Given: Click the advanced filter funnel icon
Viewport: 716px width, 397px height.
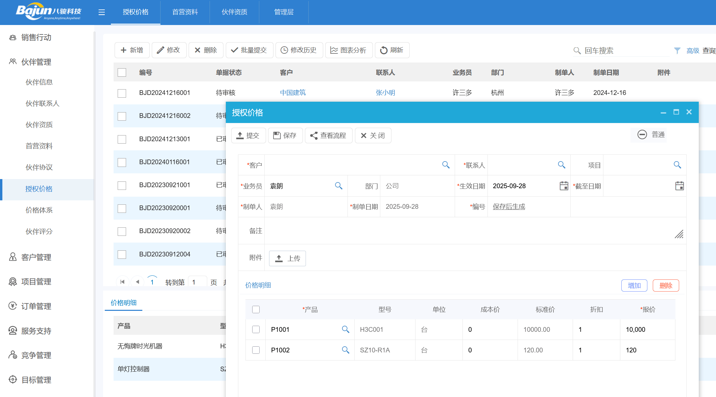Looking at the screenshot, I should pos(677,50).
